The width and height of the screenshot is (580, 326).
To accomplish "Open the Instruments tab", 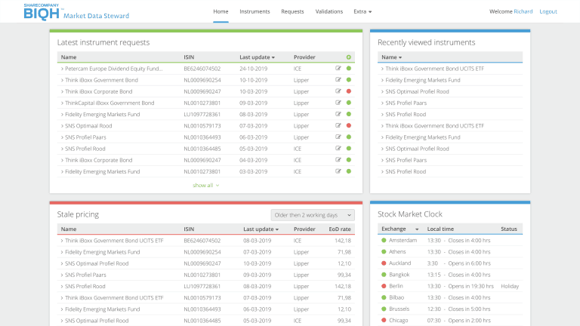I will pyautogui.click(x=255, y=11).
